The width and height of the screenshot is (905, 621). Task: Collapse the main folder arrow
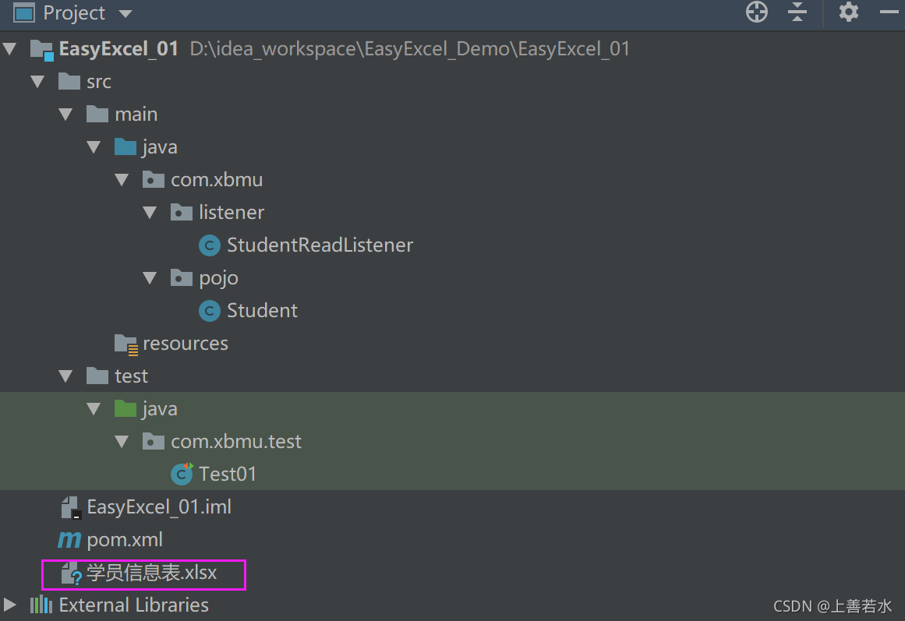[65, 115]
